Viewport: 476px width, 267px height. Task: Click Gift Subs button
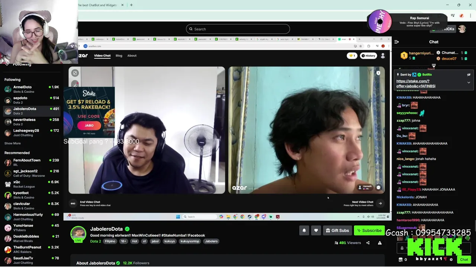pos(337,231)
